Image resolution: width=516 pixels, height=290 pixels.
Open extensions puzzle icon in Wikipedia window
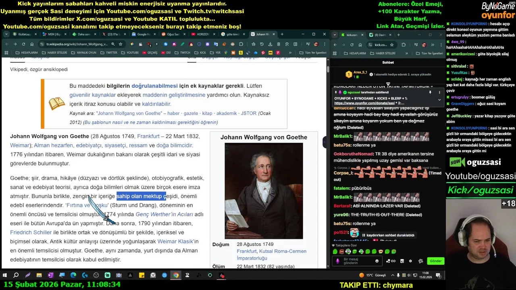(241, 44)
